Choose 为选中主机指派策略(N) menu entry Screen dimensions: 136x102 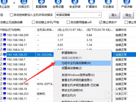point(83,63)
